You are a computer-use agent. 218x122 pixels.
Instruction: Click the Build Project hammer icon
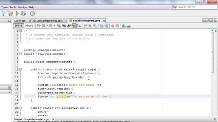click(x=3, y=13)
